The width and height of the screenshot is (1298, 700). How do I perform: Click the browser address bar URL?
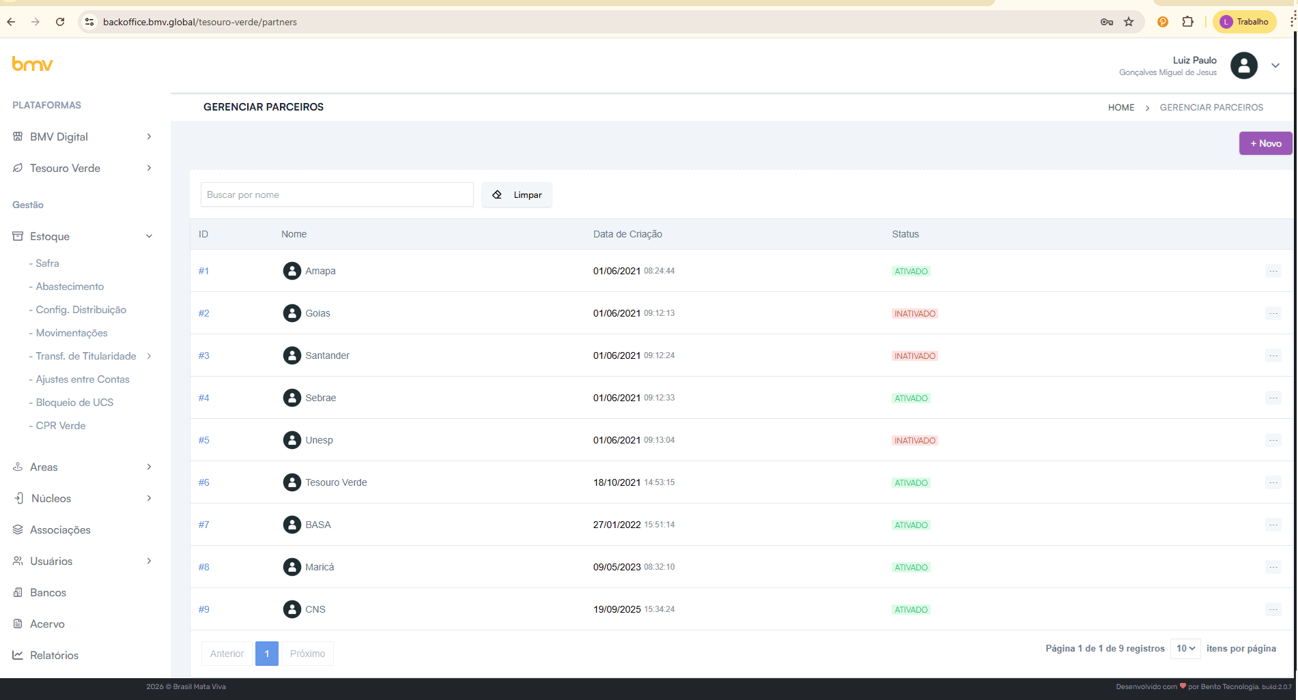click(199, 22)
